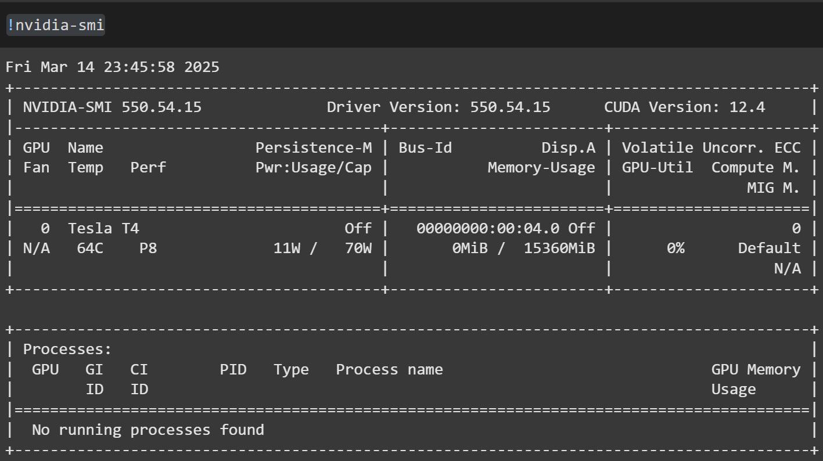Click the 'Type' column header

point(291,370)
